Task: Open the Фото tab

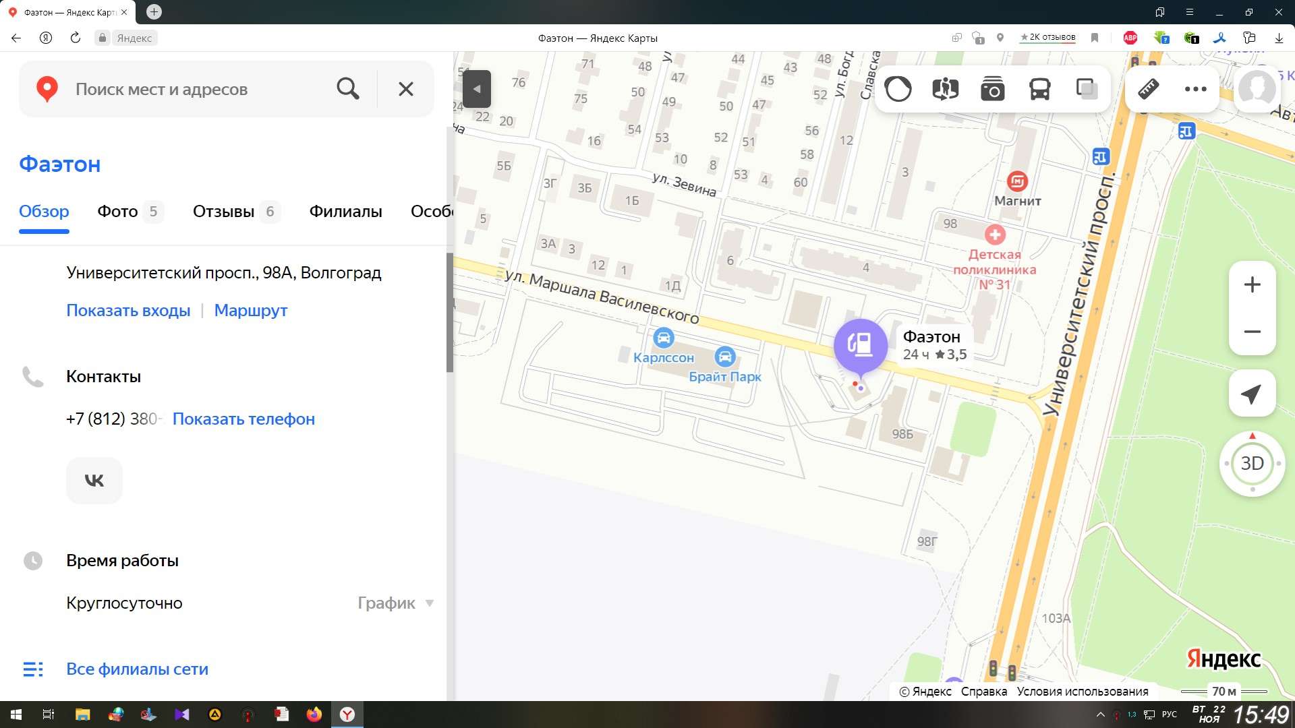Action: [x=117, y=212]
